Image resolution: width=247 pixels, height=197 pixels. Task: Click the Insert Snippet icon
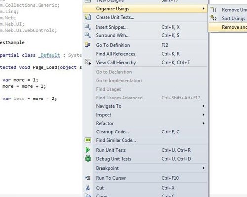88,27
